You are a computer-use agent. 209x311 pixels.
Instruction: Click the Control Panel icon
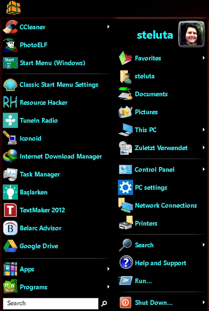pos(125,169)
